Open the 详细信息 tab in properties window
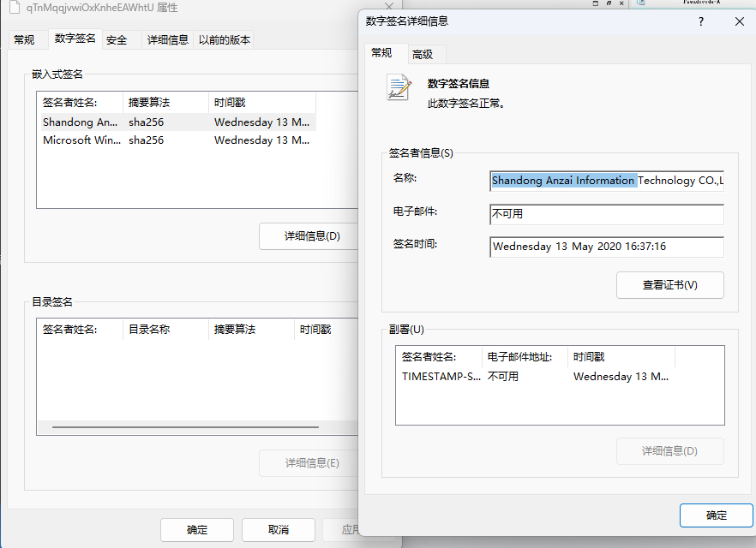This screenshot has width=756, height=548. 167,40
